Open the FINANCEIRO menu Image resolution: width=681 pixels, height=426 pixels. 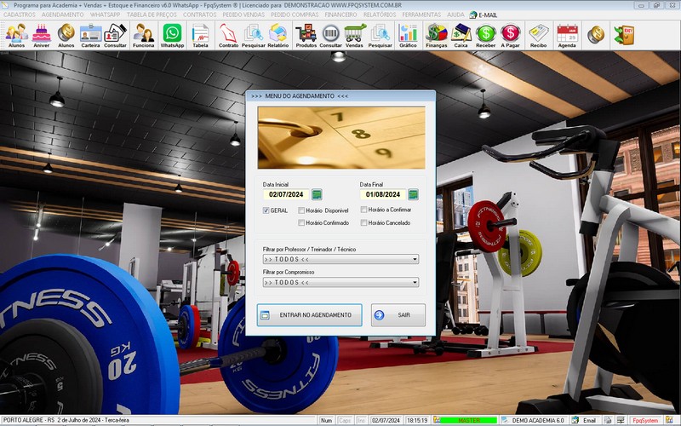341,14
